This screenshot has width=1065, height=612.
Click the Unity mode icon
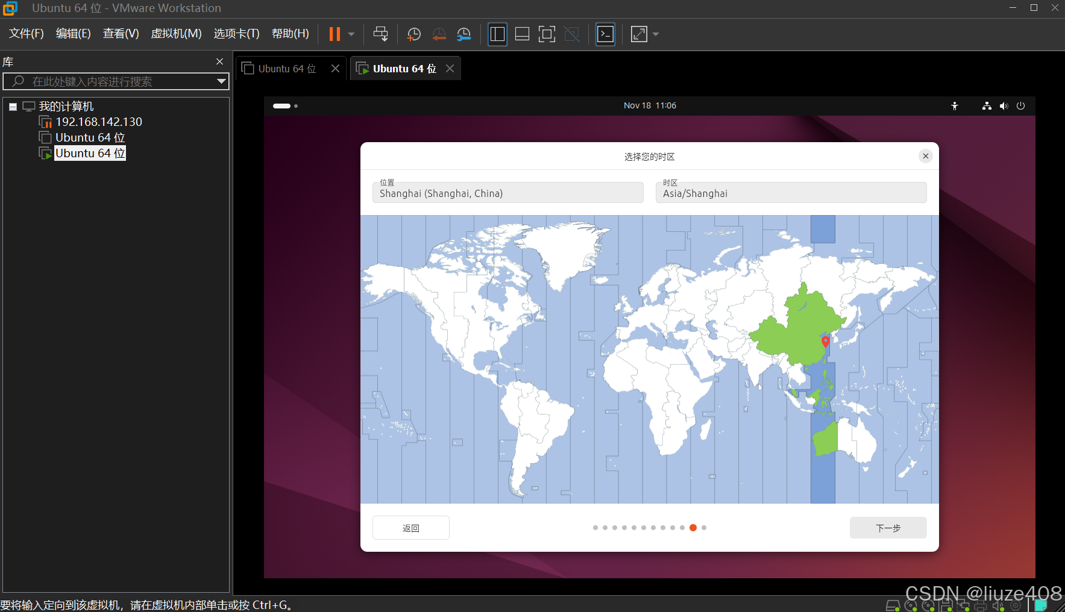tap(571, 34)
